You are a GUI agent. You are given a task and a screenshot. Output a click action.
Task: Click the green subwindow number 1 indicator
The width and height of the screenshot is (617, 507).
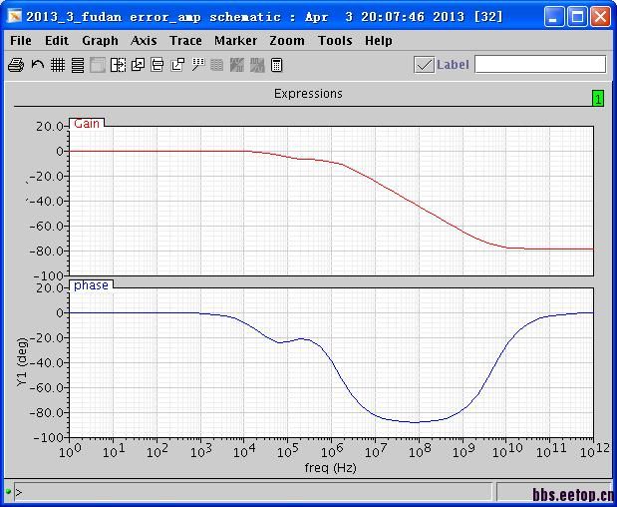pyautogui.click(x=598, y=99)
